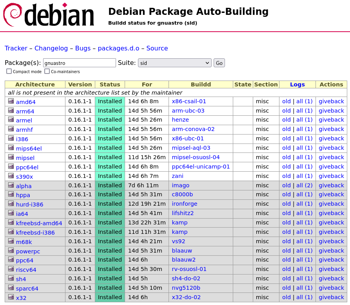Viewport: 350px width, 305px height.
Task: Click the Logs column header link
Action: [x=297, y=84]
